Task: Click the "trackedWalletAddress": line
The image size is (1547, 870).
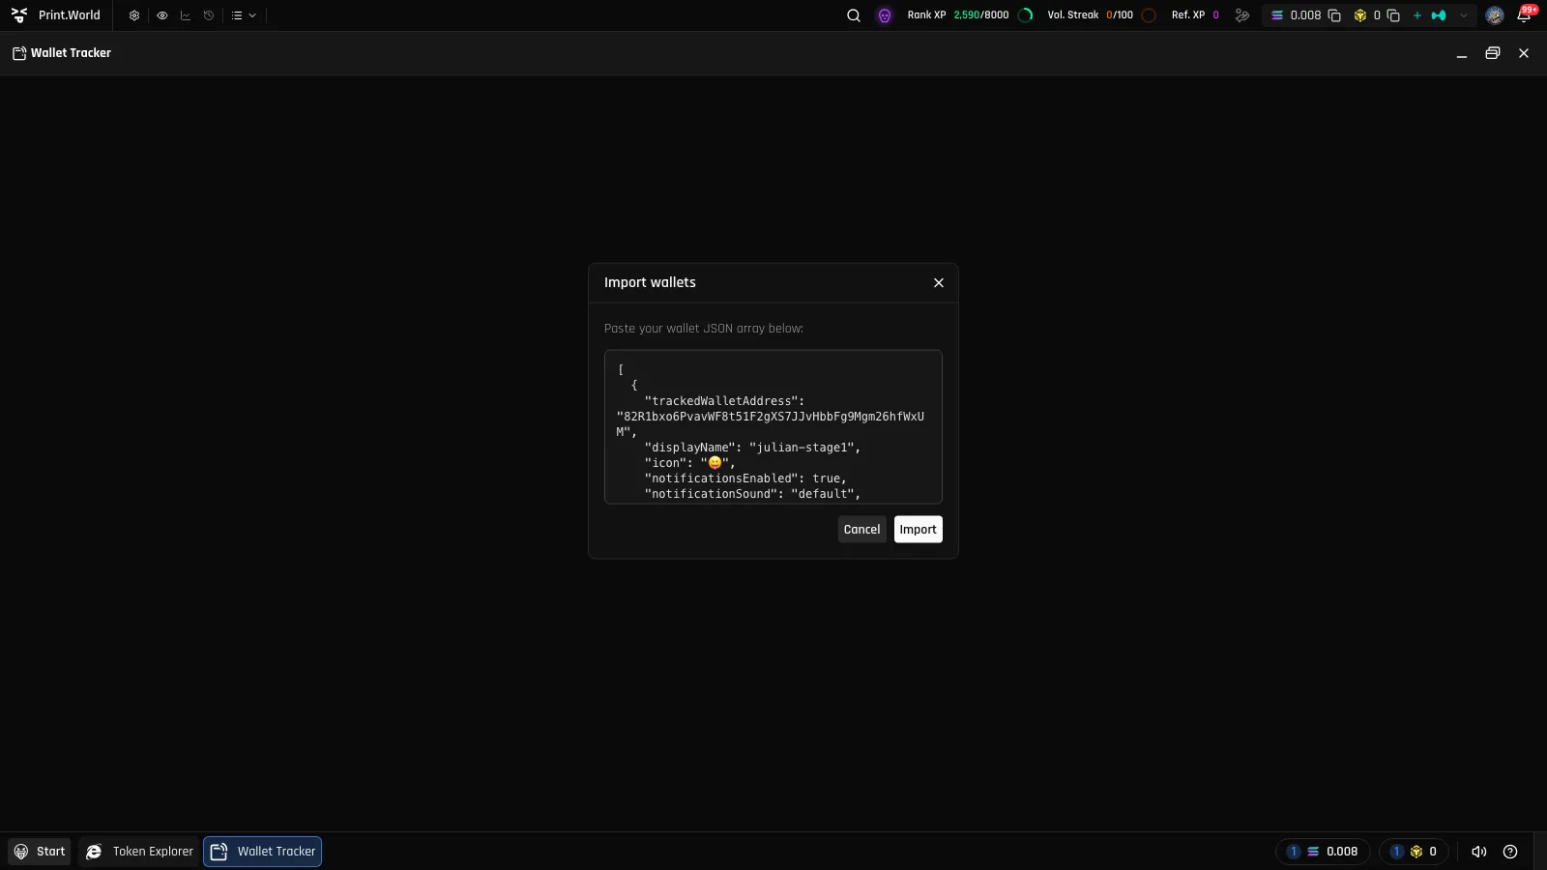Action: (x=724, y=401)
